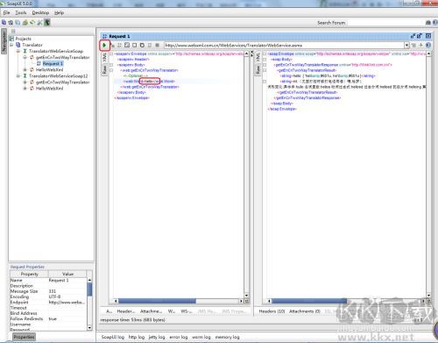Click the Properties button at bottom left

[24, 337]
